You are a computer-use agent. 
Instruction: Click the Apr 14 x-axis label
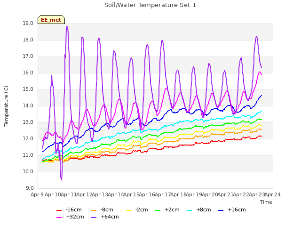[116, 195]
